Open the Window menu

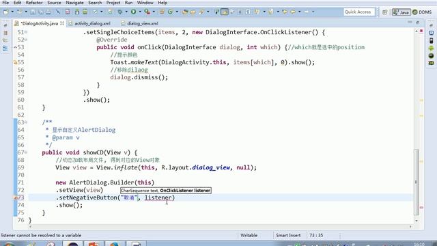[145, 3]
